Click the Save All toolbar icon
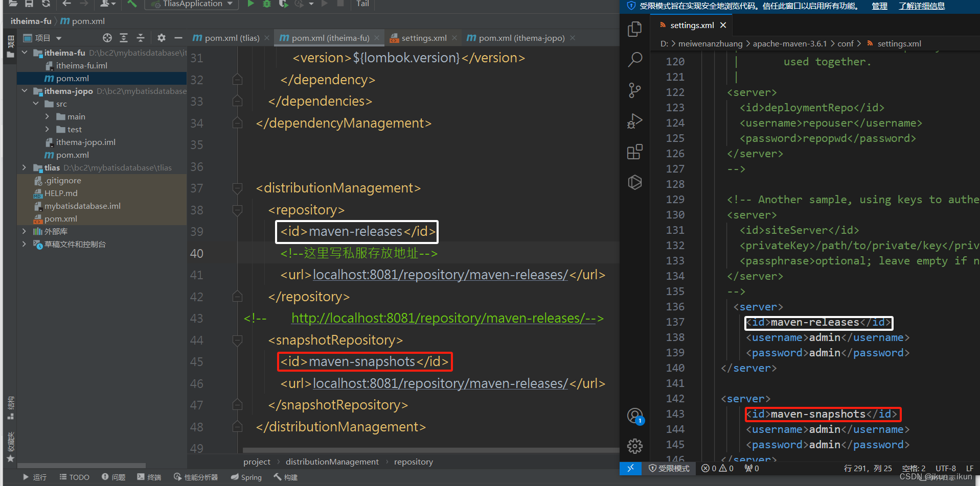 (29, 4)
